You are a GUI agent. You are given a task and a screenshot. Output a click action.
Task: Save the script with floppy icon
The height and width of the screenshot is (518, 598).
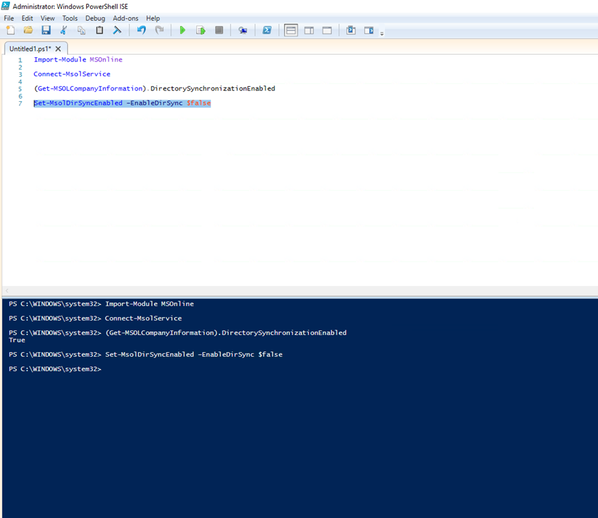tap(46, 30)
